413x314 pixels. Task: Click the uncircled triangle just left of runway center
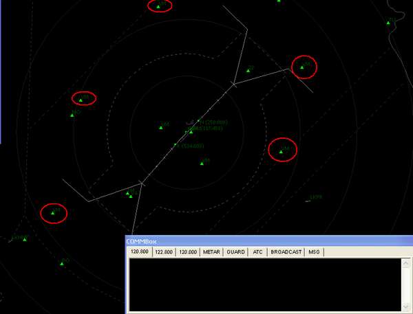161,126
